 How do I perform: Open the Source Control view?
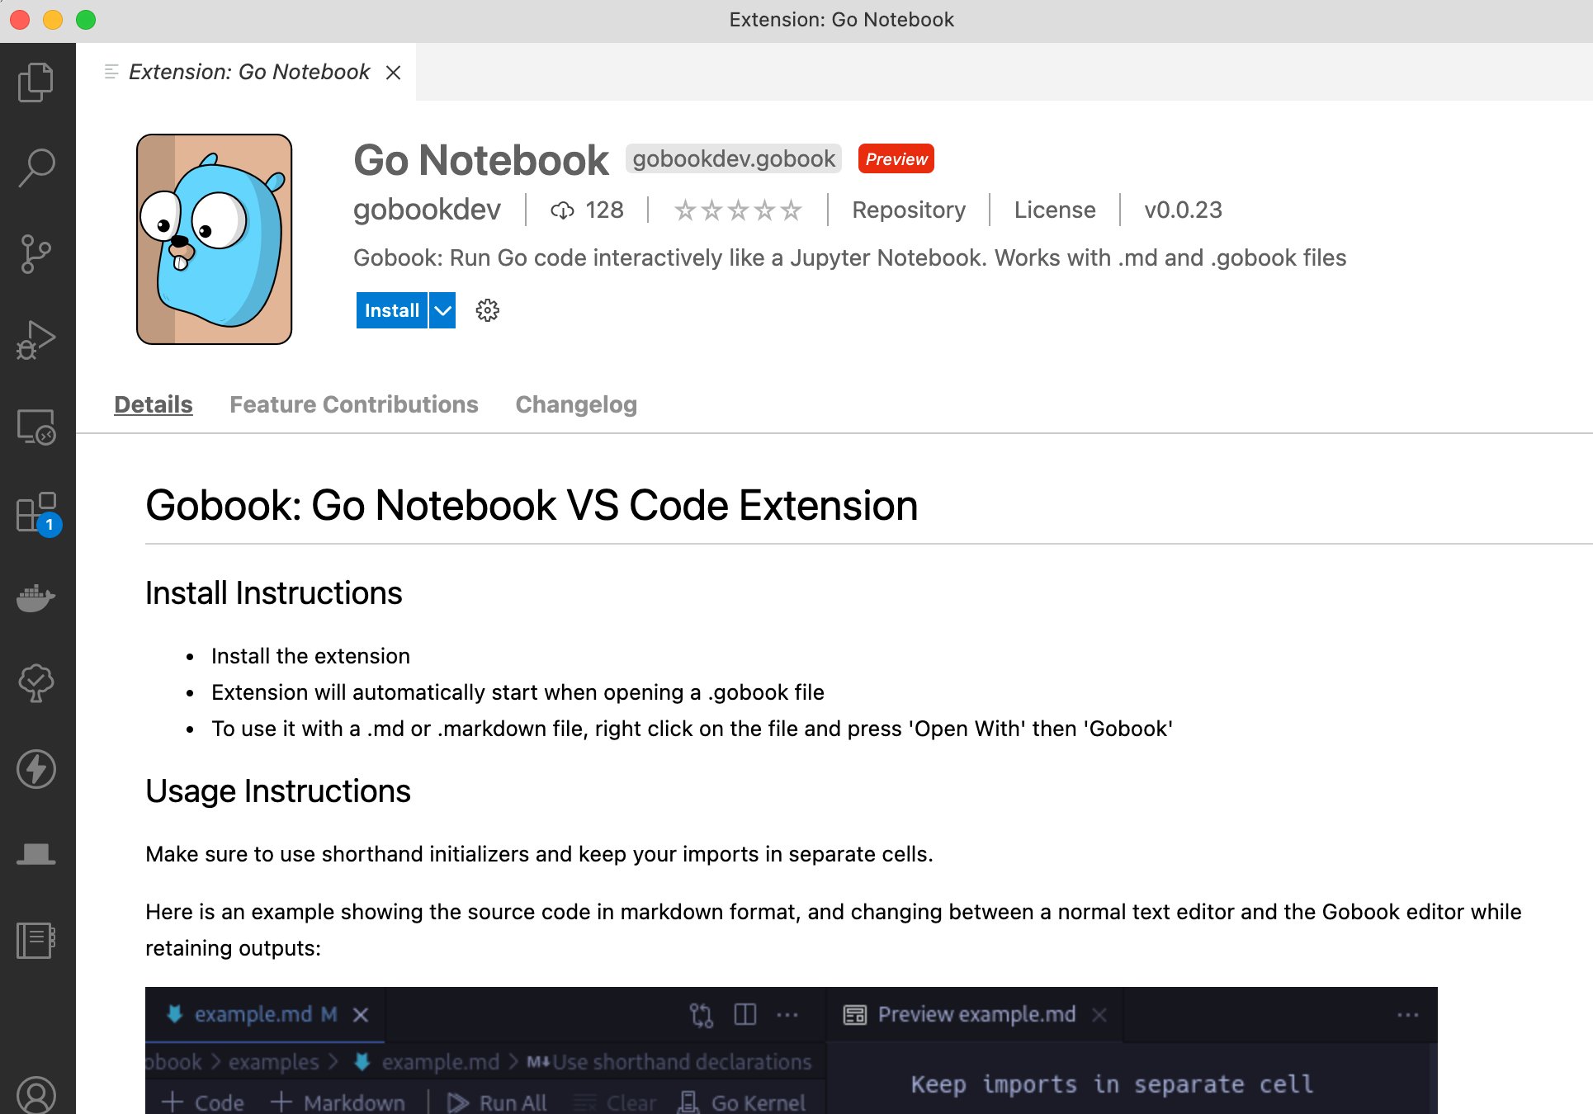[36, 253]
